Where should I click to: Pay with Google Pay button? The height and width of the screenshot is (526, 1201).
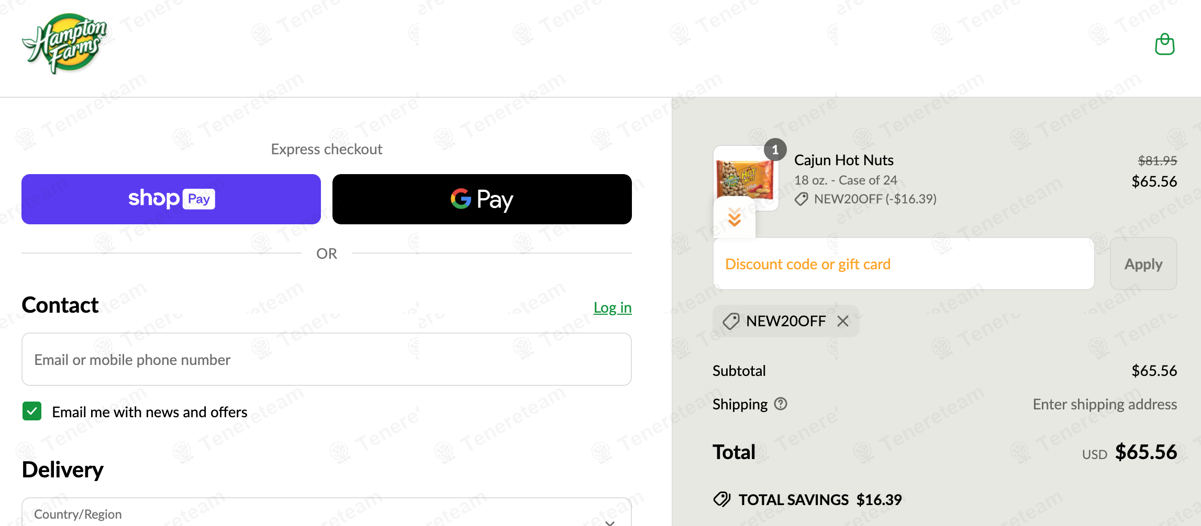click(482, 199)
